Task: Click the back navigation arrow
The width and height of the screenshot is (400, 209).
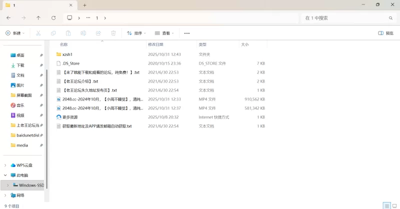Action: coord(8,17)
